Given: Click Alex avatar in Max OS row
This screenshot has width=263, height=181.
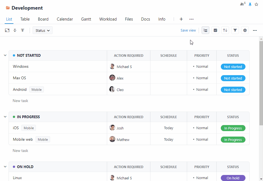Looking at the screenshot, I should (112, 78).
